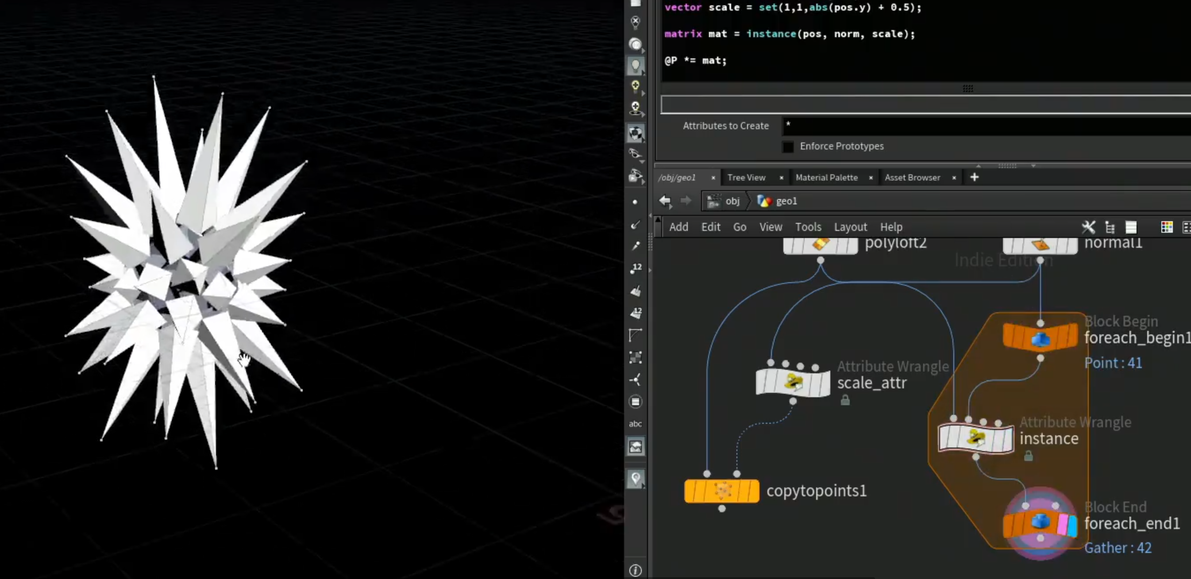Click the Gather: 42 label text
The image size is (1191, 579).
point(1118,548)
